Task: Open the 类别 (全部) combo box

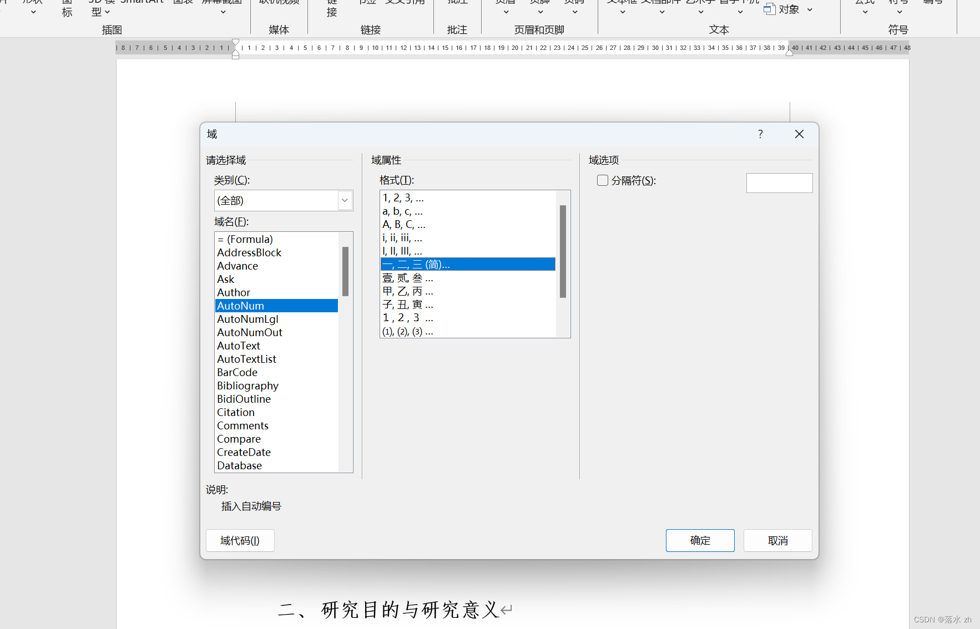Action: 284,200
